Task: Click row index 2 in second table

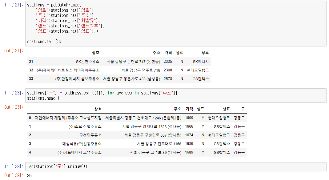Action: pos(30,135)
